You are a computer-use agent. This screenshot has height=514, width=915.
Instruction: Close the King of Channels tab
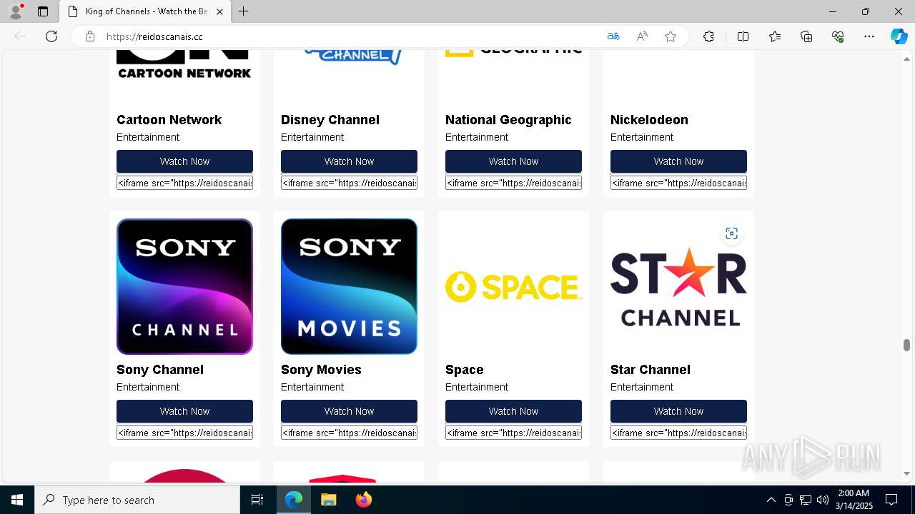(x=220, y=11)
